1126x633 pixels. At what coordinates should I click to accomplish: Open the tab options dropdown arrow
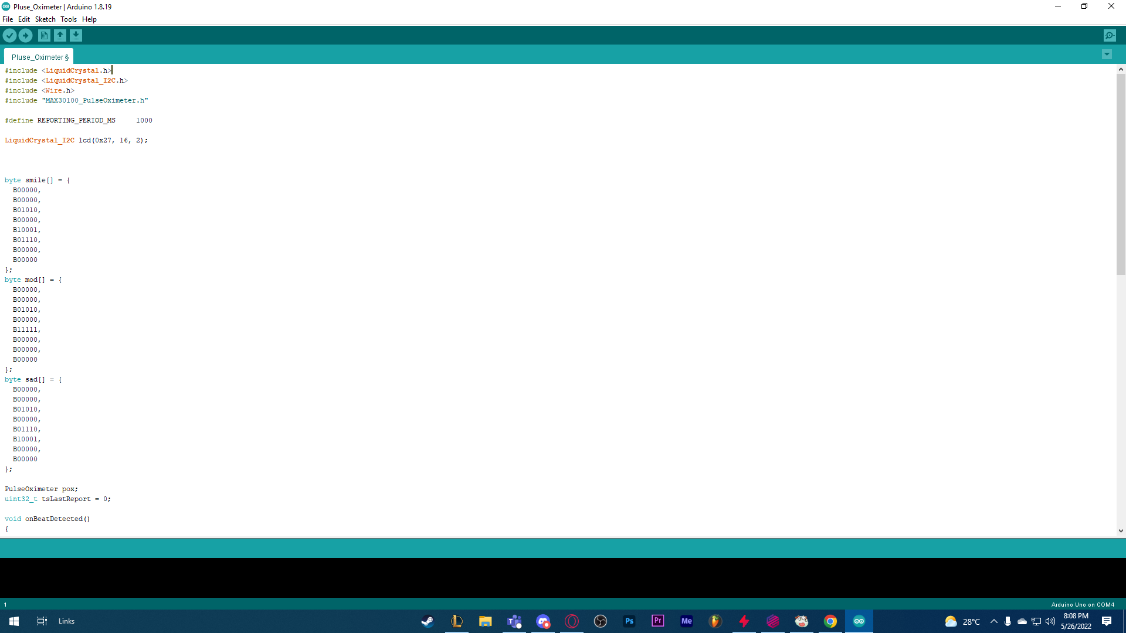click(1107, 55)
